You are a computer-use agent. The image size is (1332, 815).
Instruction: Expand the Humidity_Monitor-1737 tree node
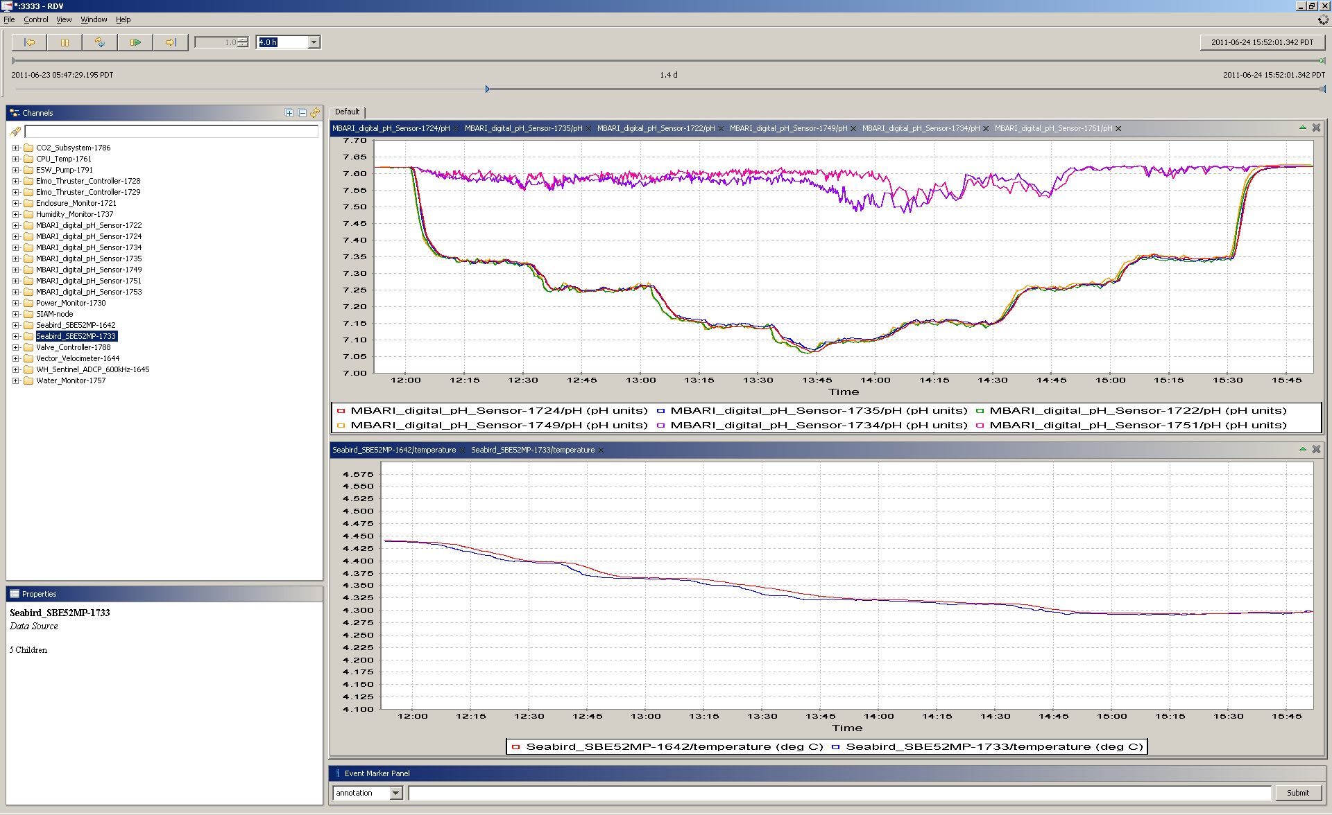click(x=16, y=215)
